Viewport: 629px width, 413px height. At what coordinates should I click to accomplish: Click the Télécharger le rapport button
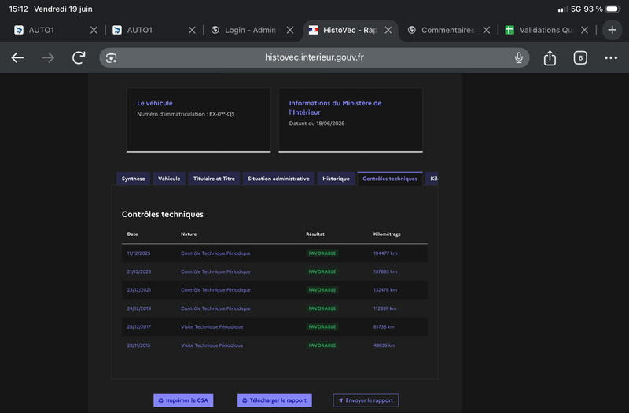274,400
